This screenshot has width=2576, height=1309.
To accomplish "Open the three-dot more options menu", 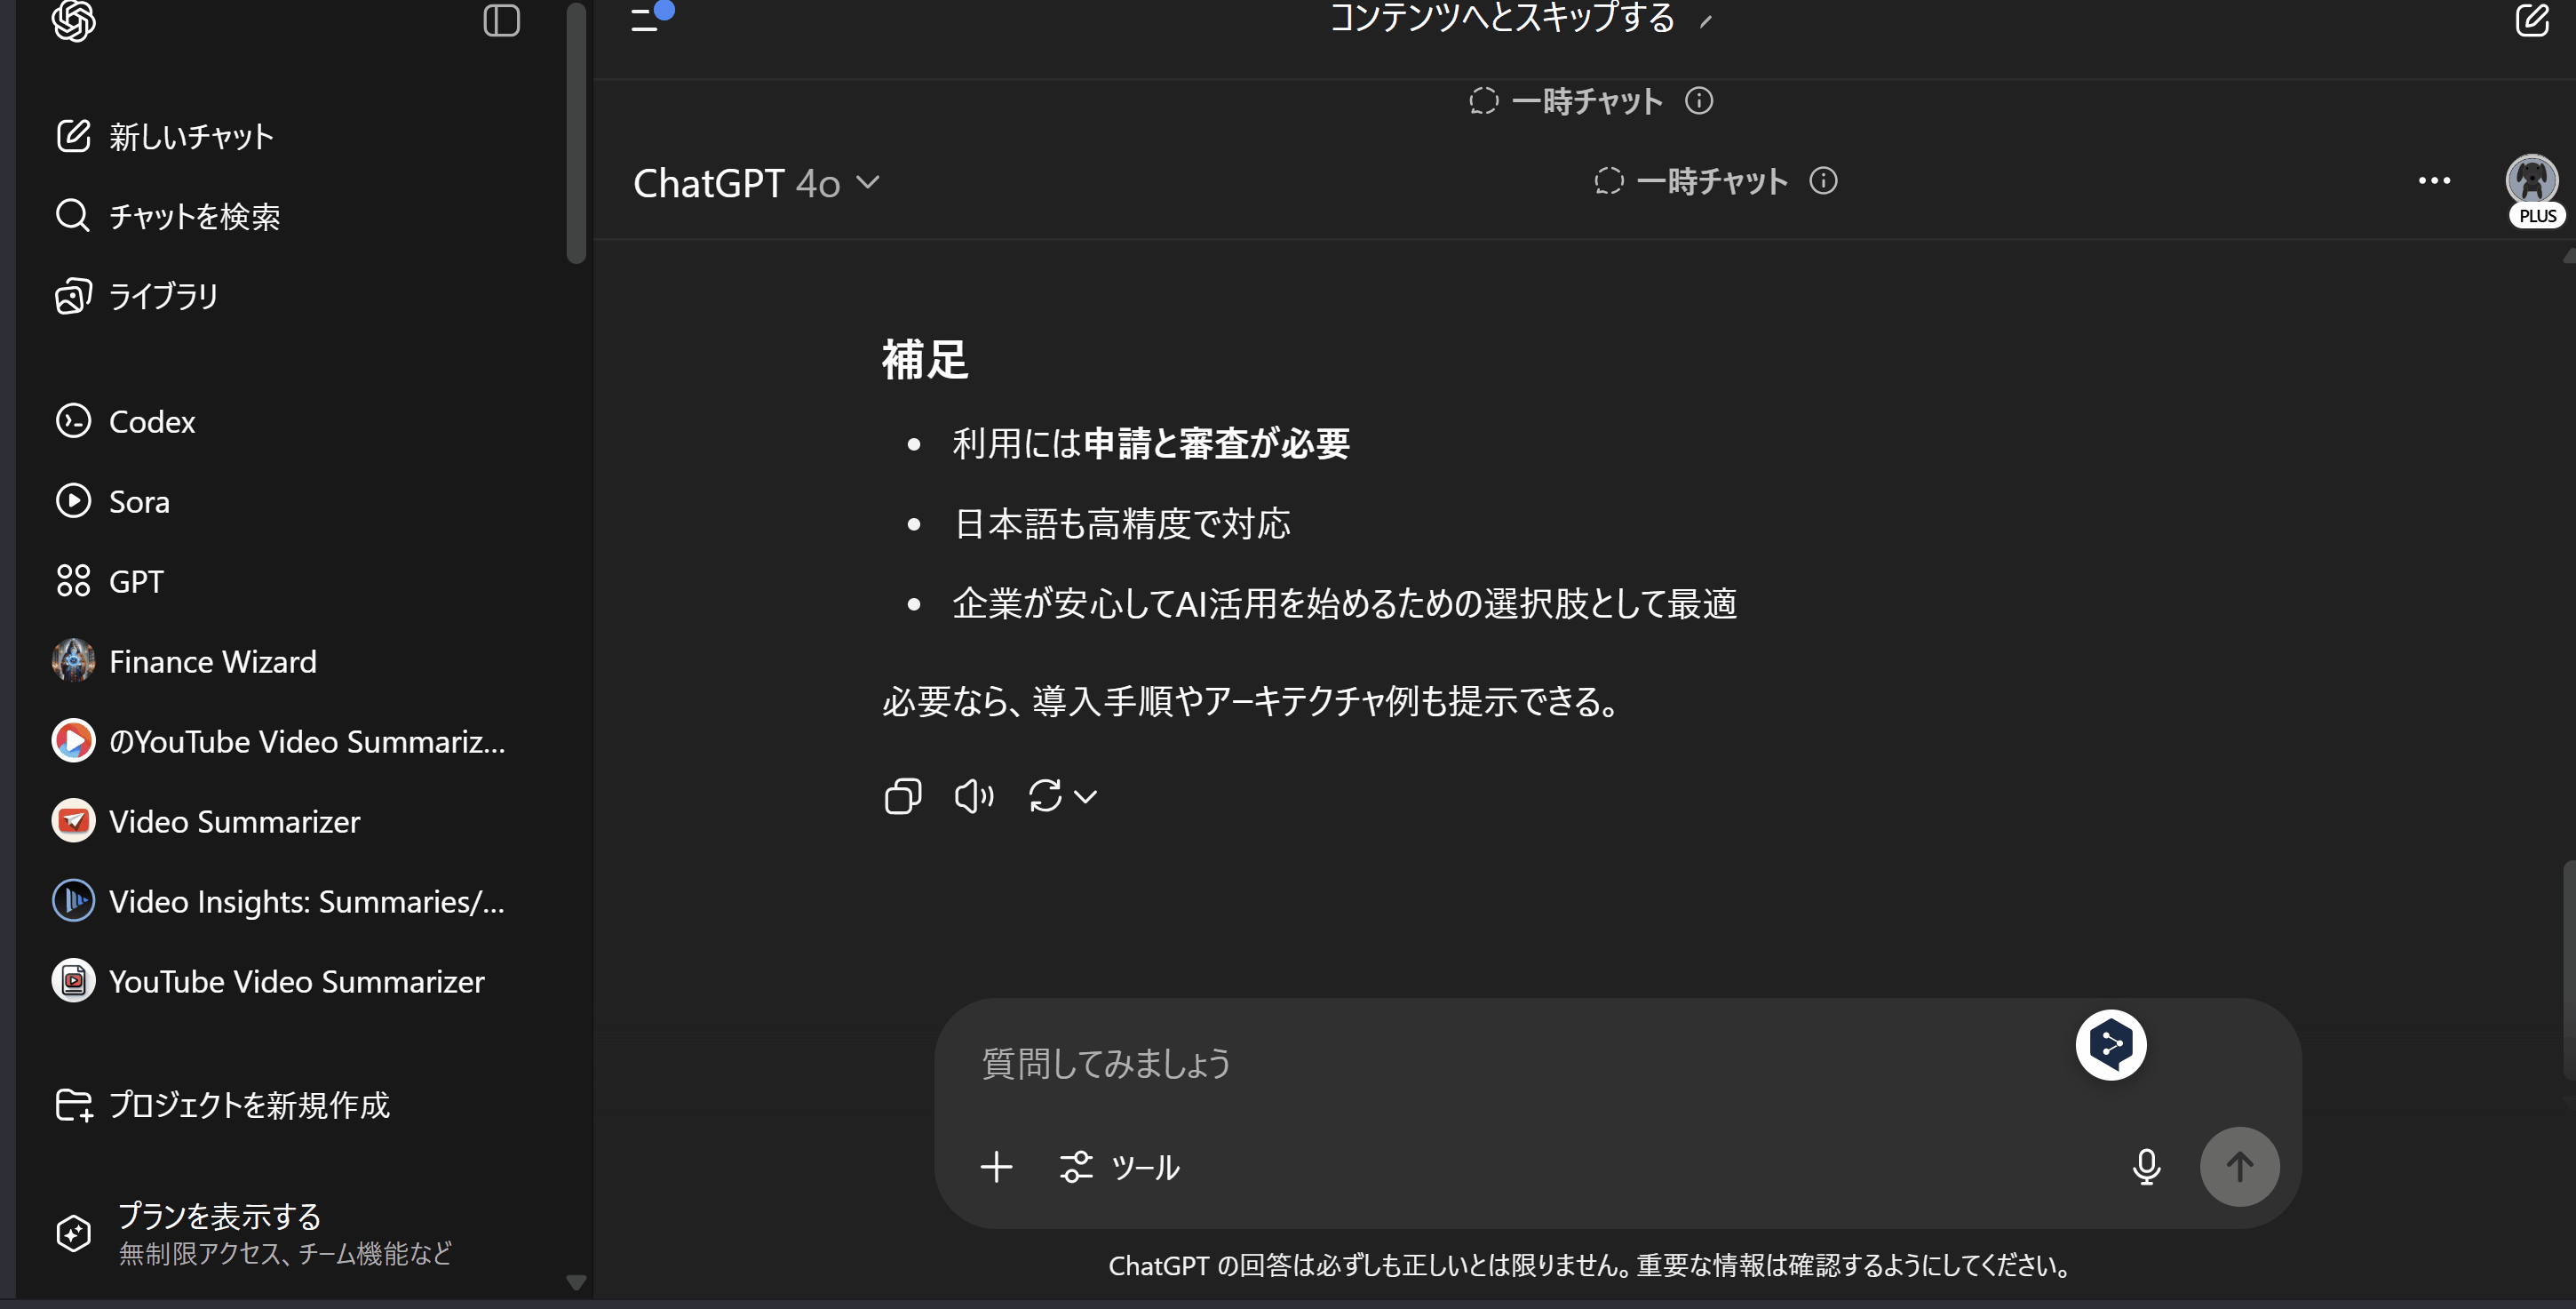I will 2435,181.
